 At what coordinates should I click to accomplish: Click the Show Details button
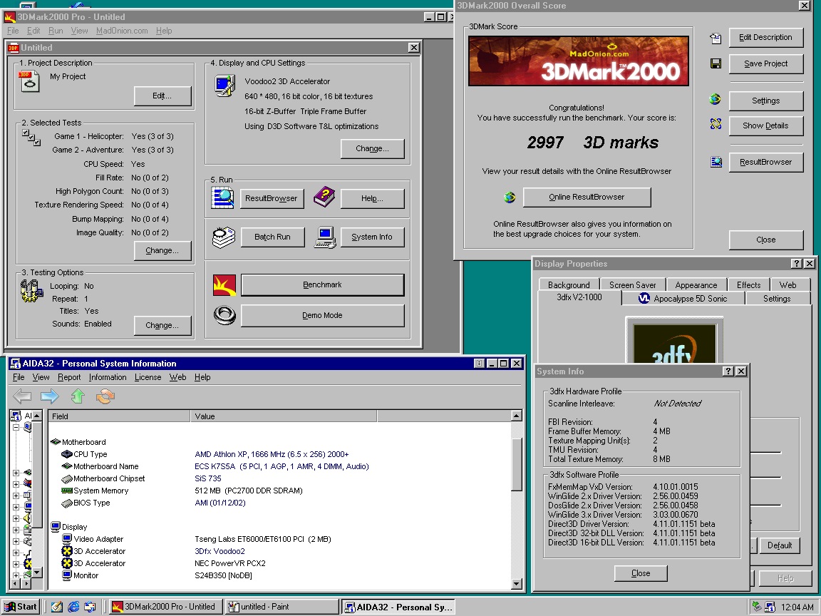pyautogui.click(x=765, y=125)
